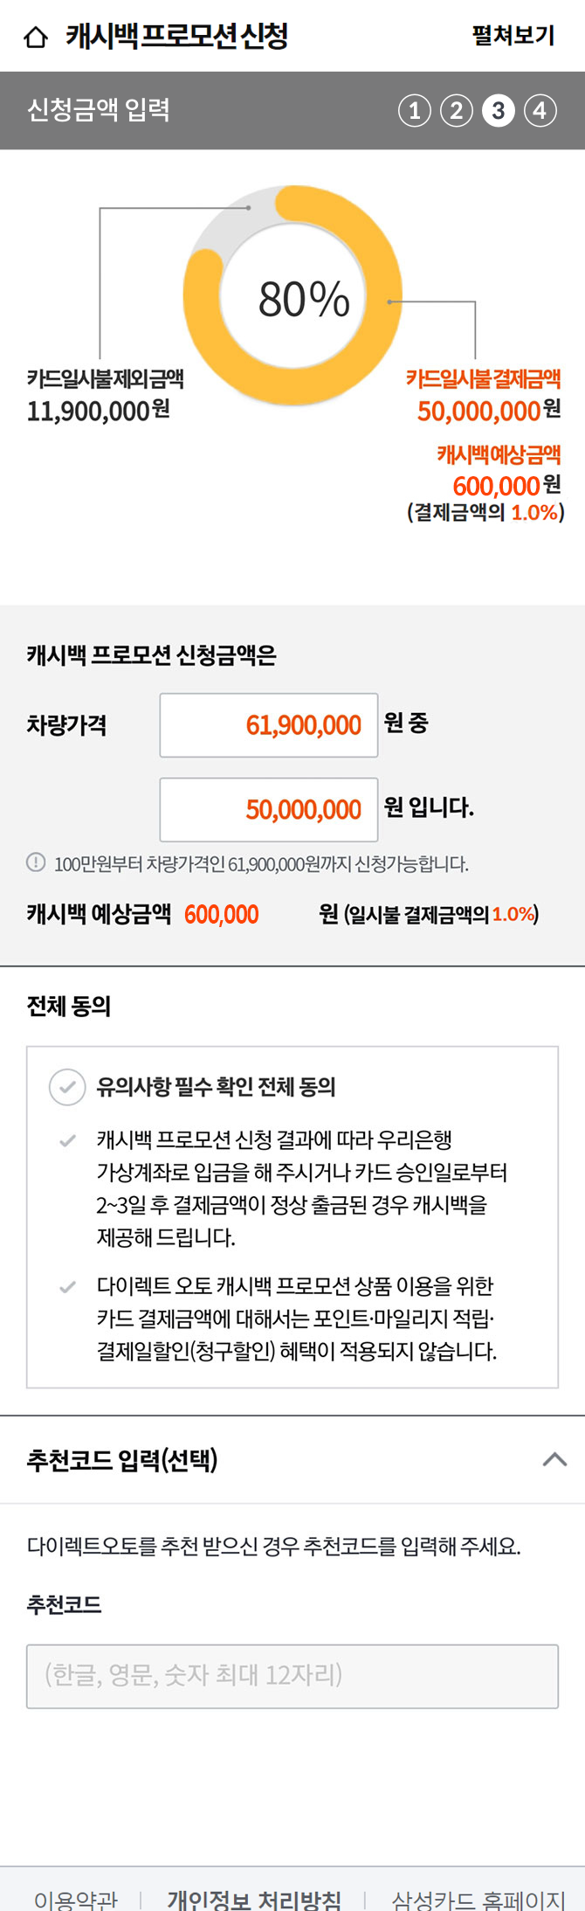Select step 1 indicator circle
The image size is (585, 1911).
[415, 111]
